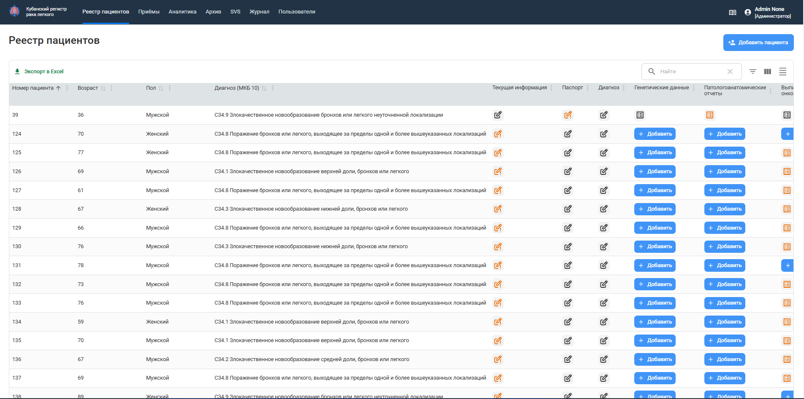
Task: Sort by patient number column
Action: point(58,88)
